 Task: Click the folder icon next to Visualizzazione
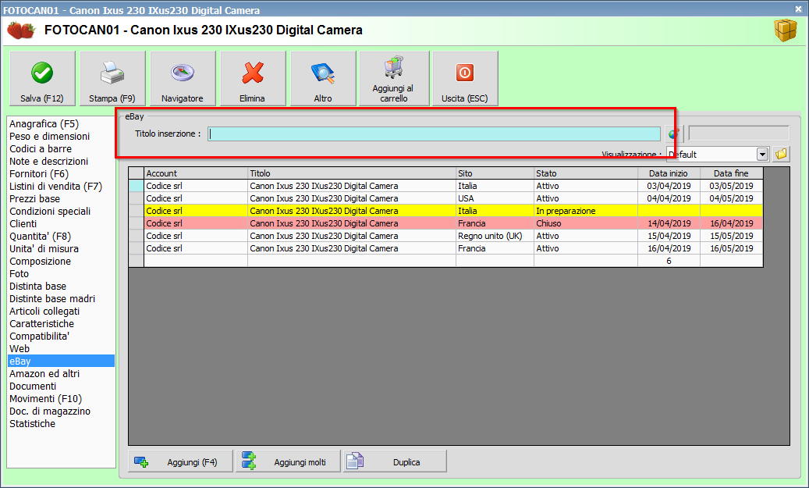pyautogui.click(x=781, y=155)
